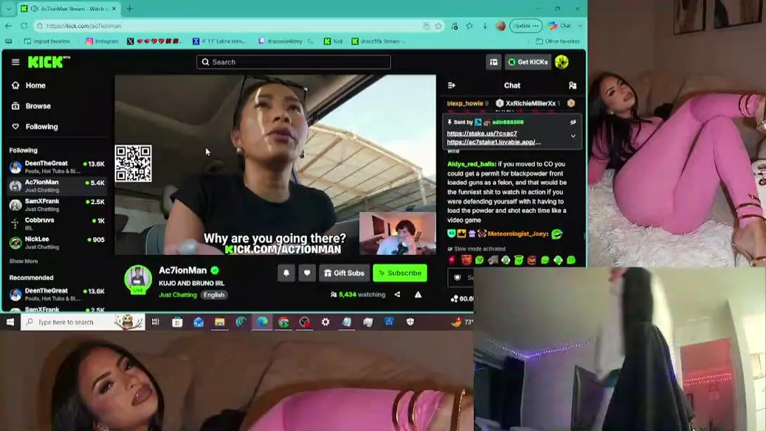Open the chat users icon
The width and height of the screenshot is (766, 431).
tap(572, 86)
